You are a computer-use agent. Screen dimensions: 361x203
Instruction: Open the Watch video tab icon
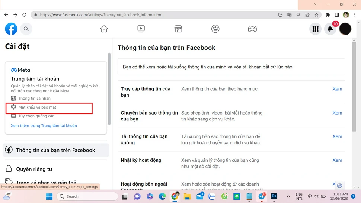coord(141,29)
